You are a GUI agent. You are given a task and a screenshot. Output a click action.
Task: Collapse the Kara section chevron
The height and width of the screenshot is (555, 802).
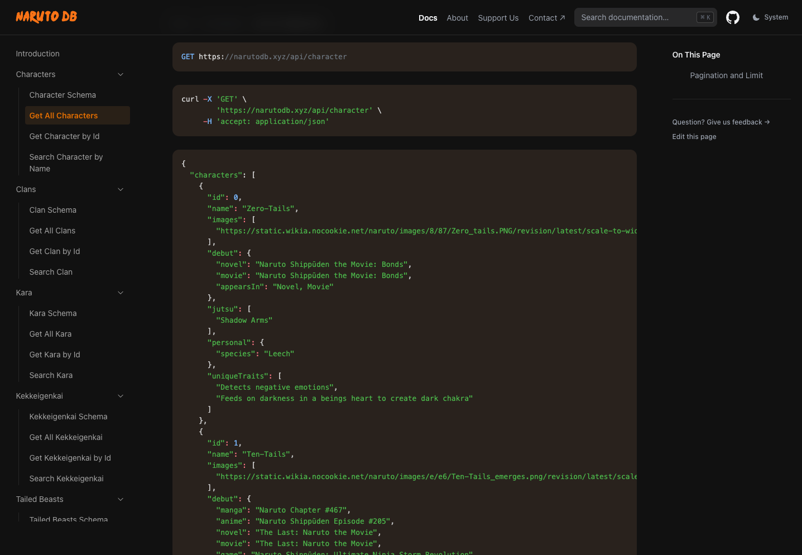click(x=121, y=293)
